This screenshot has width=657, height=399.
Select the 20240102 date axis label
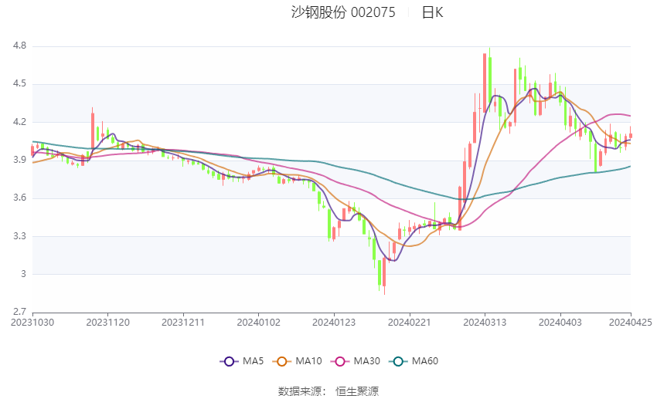258,323
